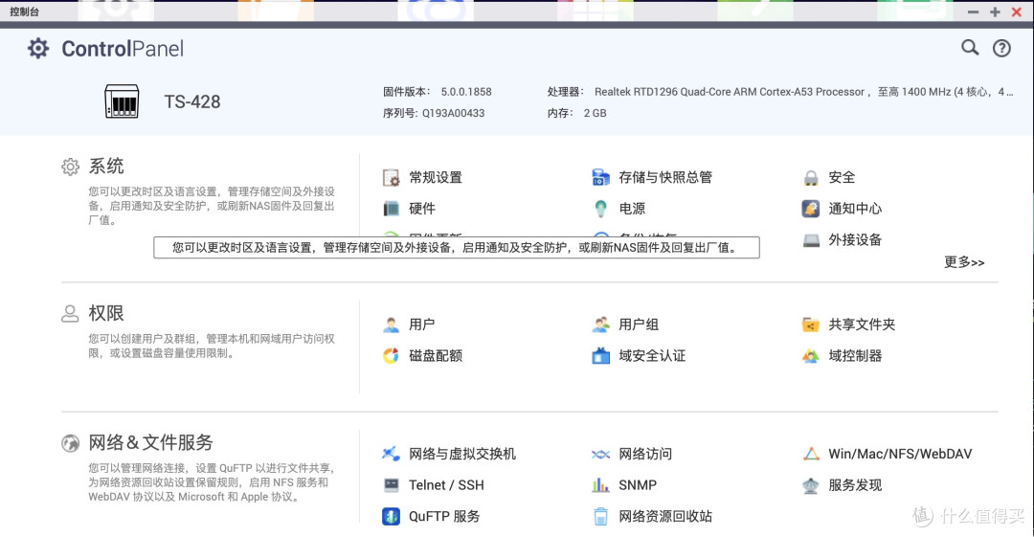Screen dimensions: 1034x537
Task: Open the 权限 category heading
Action: pos(106,313)
